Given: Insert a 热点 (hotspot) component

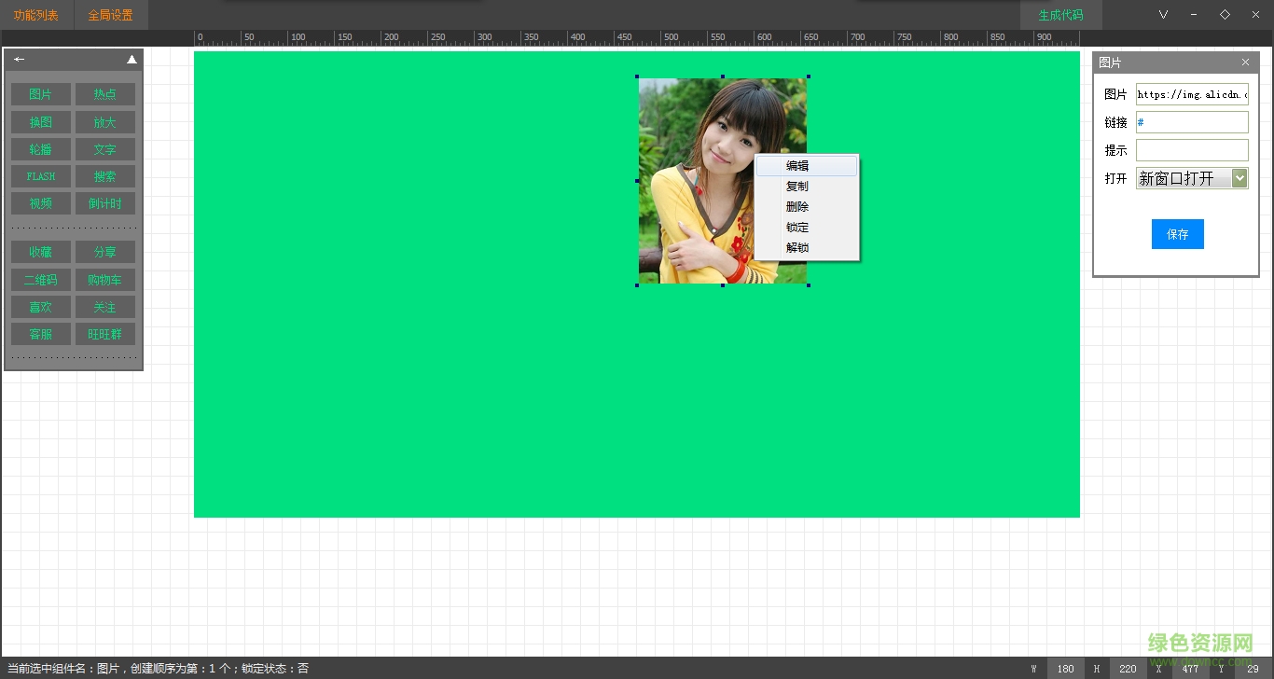Looking at the screenshot, I should [x=105, y=95].
